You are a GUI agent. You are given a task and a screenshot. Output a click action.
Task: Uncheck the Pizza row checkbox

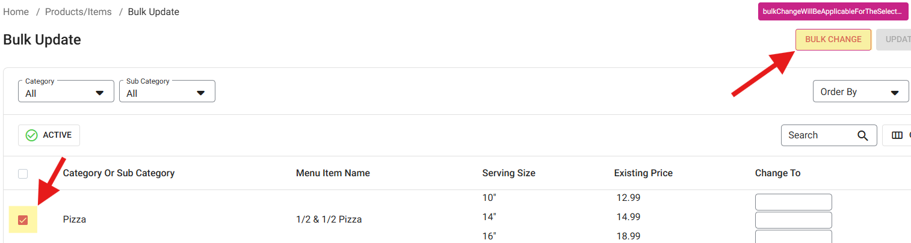coord(23,220)
